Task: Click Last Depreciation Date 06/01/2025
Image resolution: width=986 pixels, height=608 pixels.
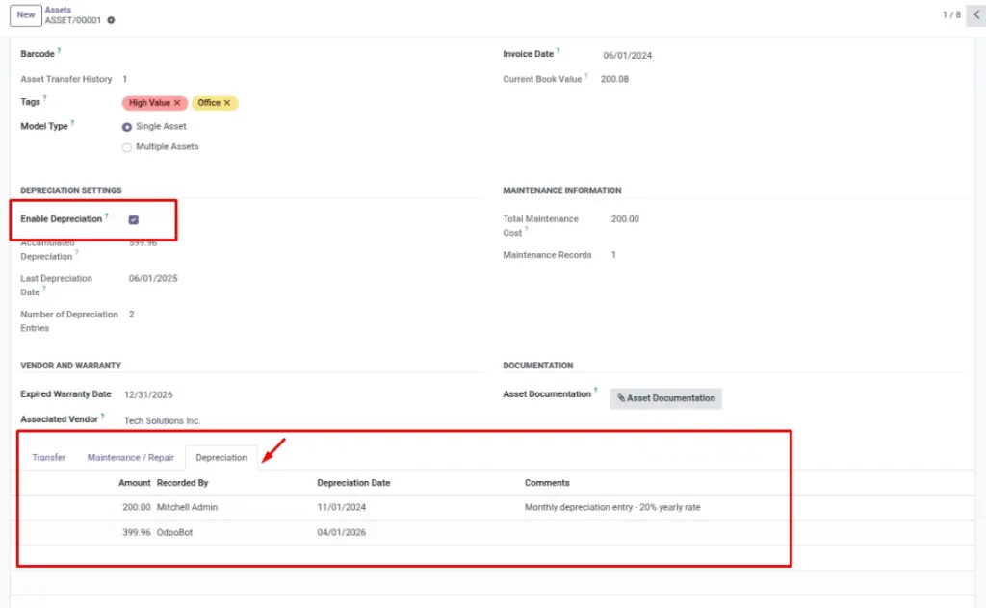Action: [x=153, y=278]
